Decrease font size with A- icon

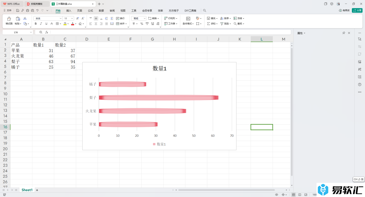83,18
